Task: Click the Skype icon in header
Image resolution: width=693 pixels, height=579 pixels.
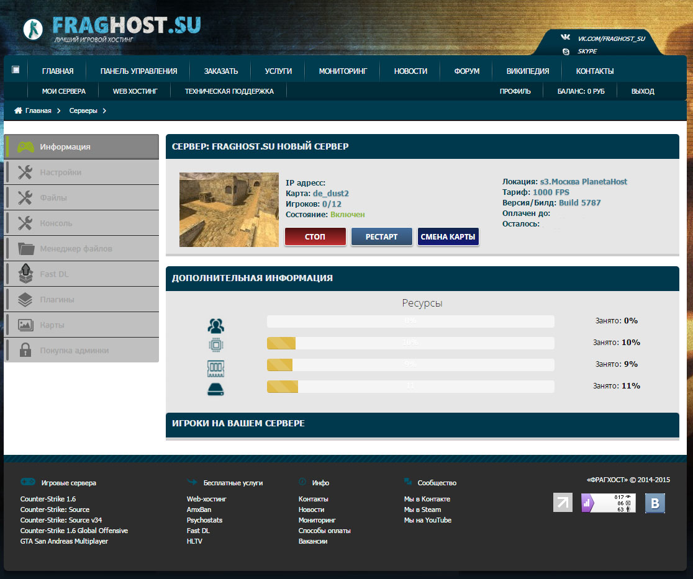Action: (566, 52)
